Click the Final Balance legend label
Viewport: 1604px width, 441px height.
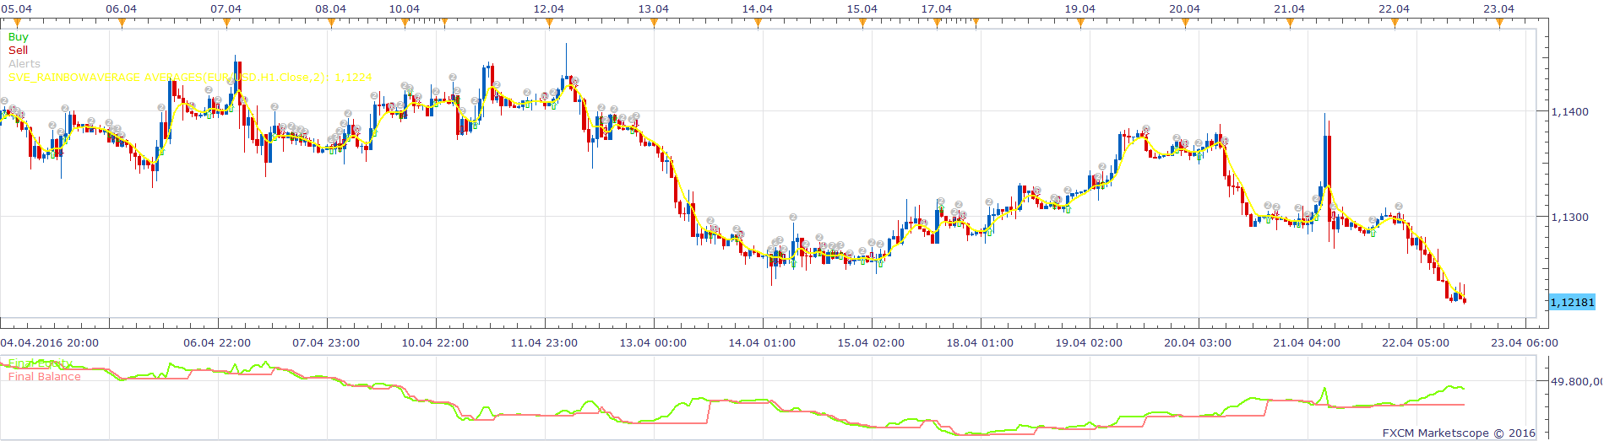tap(45, 377)
